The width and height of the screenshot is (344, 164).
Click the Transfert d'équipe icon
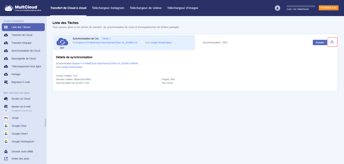tap(6, 43)
